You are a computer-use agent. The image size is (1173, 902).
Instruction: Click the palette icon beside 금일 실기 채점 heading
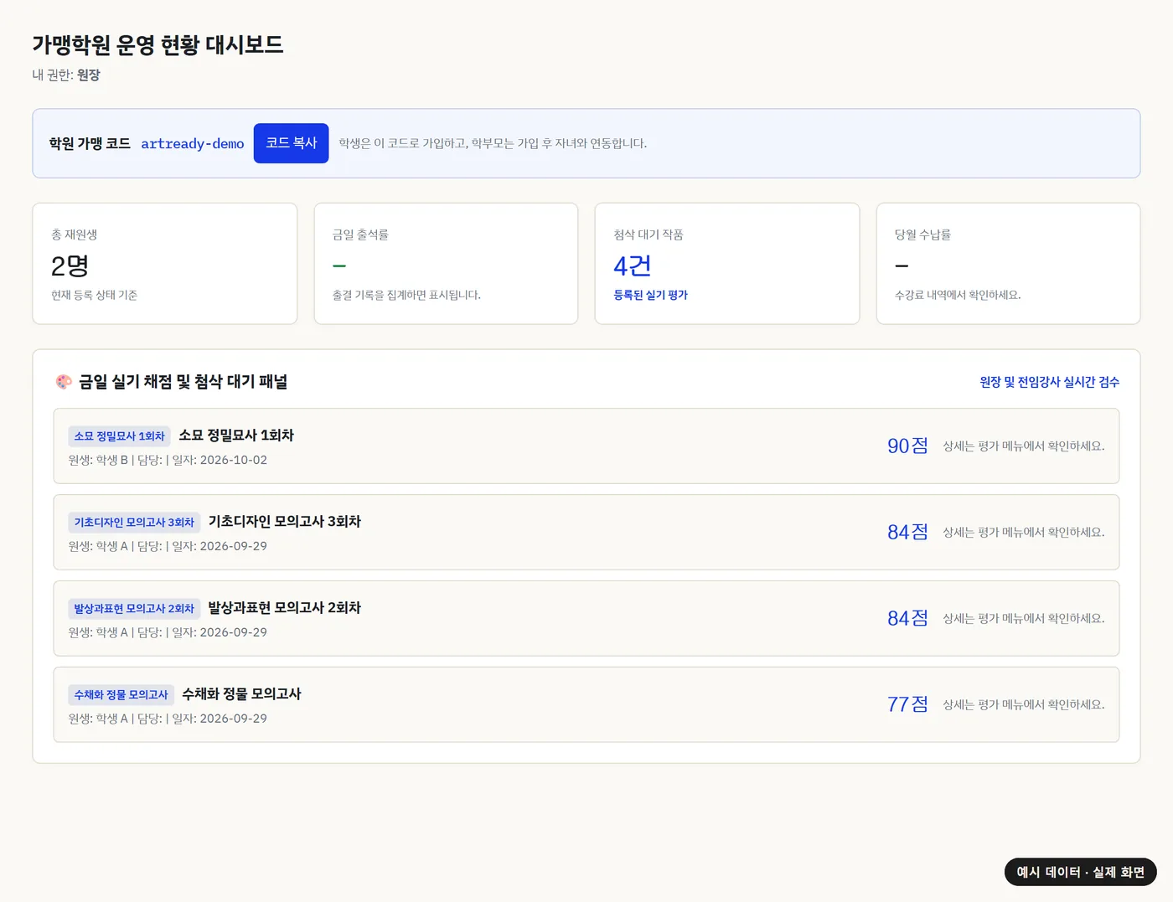(64, 382)
